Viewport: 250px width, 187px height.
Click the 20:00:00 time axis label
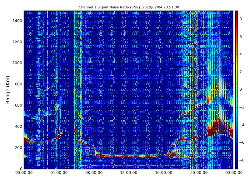(x=199, y=173)
